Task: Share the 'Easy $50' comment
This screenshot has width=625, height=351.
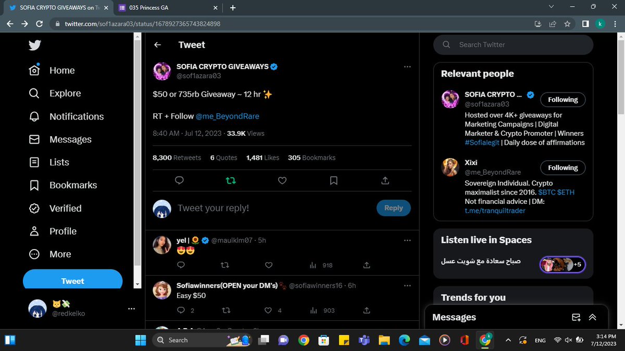Action: [367, 310]
